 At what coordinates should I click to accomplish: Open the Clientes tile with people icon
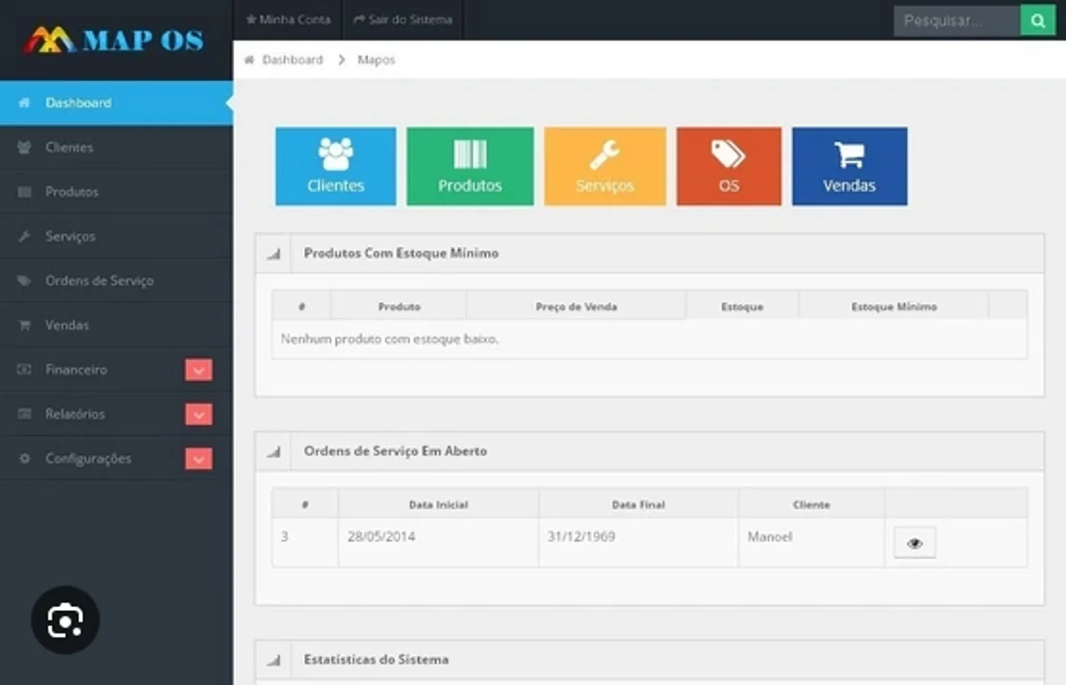(336, 166)
